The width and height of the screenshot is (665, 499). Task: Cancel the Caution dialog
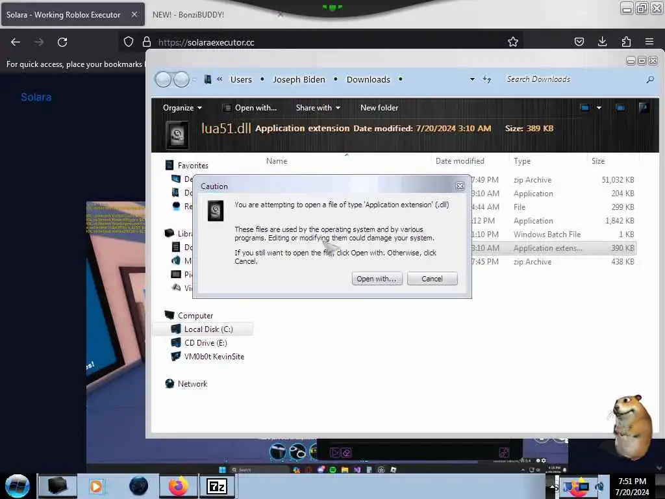[x=432, y=279]
